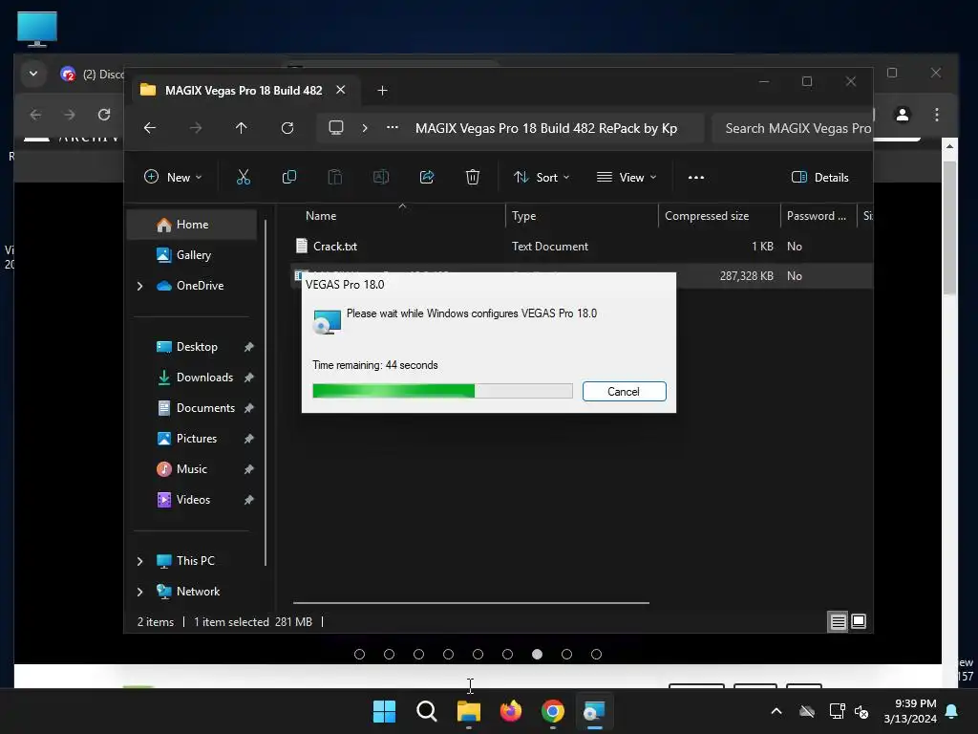978x734 pixels.
Task: Open taskbar Search
Action: [427, 711]
